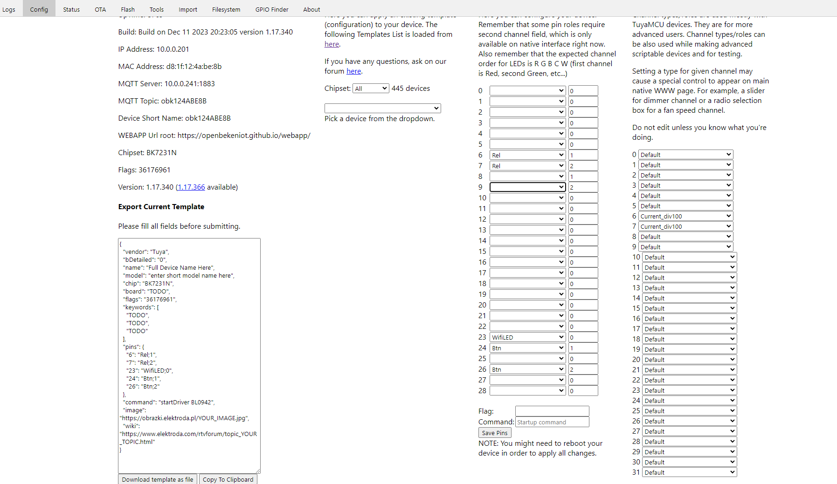837x484 pixels.
Task: Click Download template as file button
Action: coord(158,479)
